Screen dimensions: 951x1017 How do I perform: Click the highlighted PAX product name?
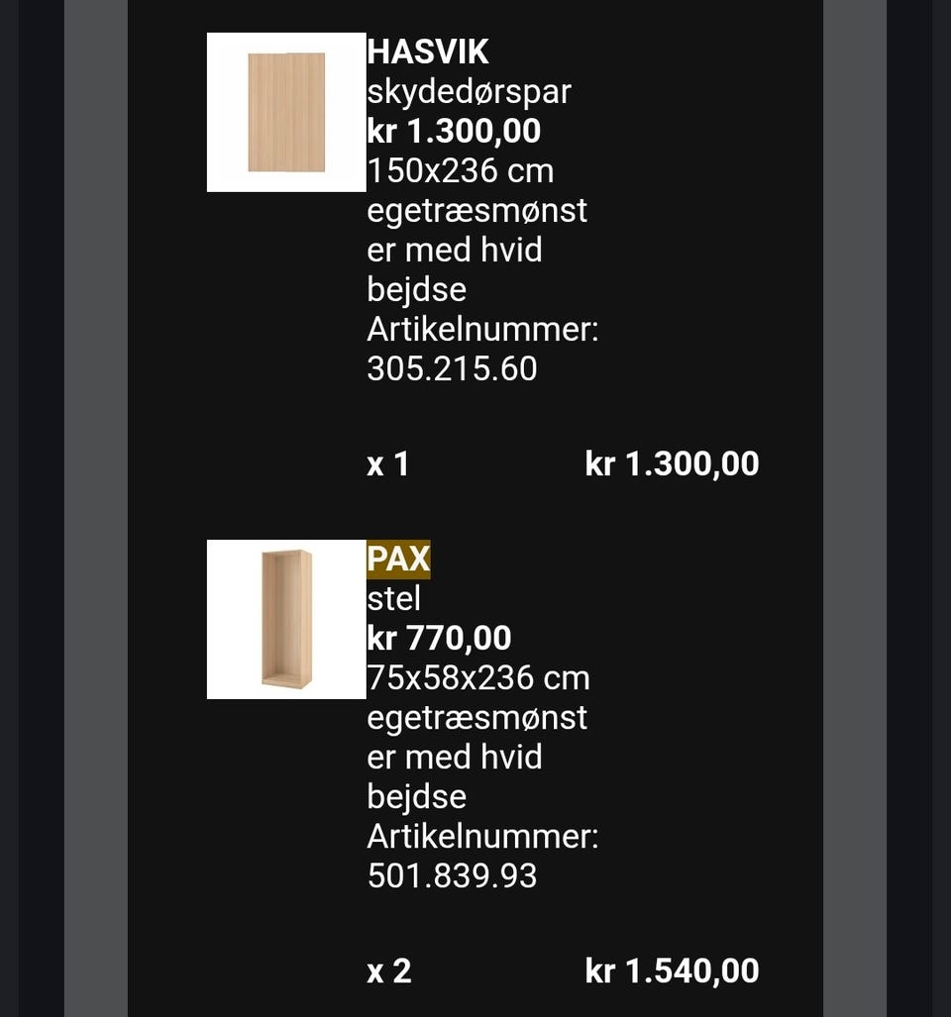pos(398,559)
